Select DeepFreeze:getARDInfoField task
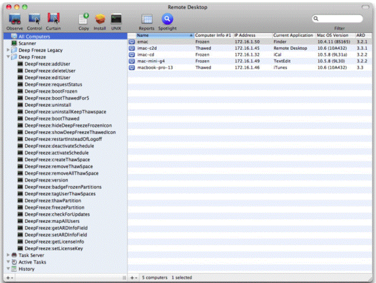The height and width of the screenshot is (283, 376). click(x=56, y=228)
